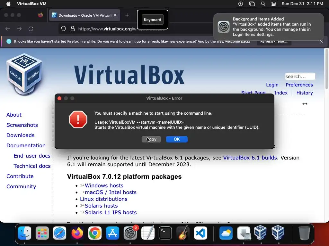The image size is (329, 246).
Task: Open the Preferences link
Action: [x=299, y=85]
